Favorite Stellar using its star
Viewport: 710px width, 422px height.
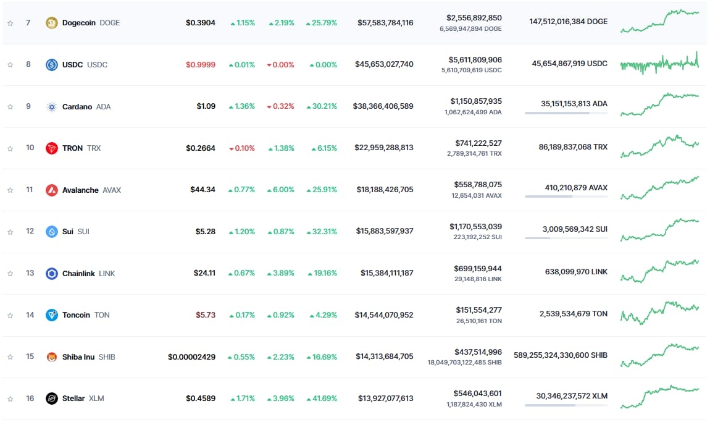click(10, 399)
